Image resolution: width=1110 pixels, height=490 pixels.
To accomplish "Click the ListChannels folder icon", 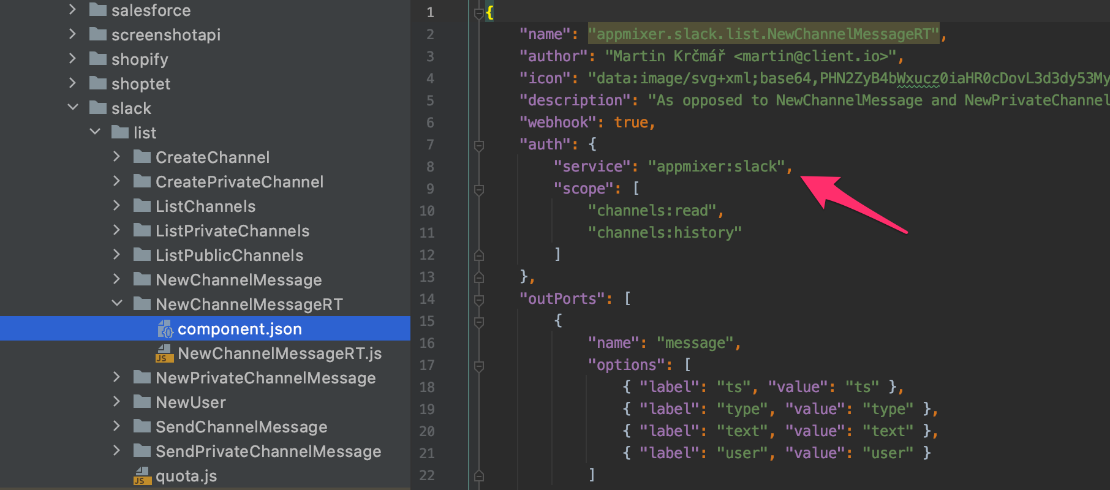I will 142,206.
